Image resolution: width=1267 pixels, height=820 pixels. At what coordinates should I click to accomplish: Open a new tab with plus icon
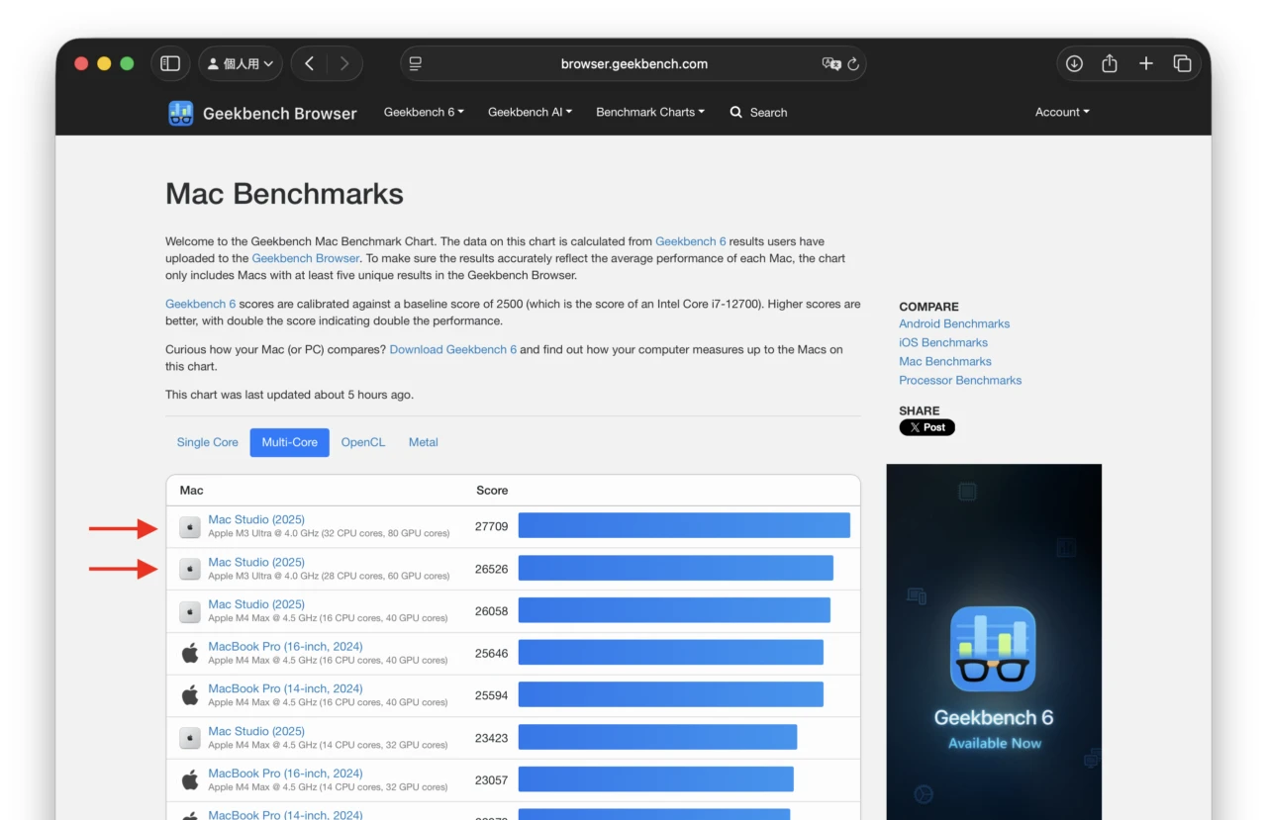(x=1146, y=63)
